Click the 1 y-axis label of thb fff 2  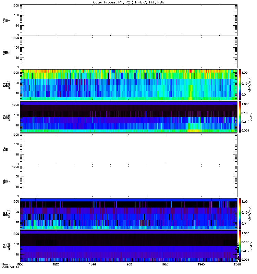(18, 67)
